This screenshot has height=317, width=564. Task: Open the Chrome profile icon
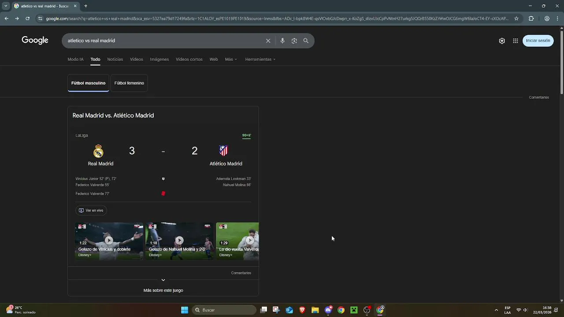pyautogui.click(x=547, y=18)
